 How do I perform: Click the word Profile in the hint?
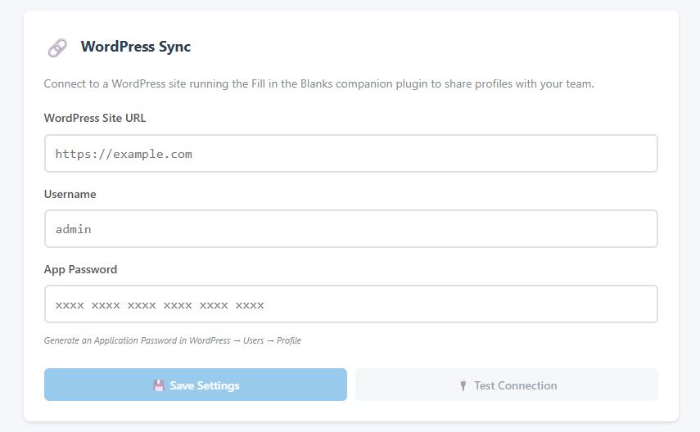coord(289,340)
